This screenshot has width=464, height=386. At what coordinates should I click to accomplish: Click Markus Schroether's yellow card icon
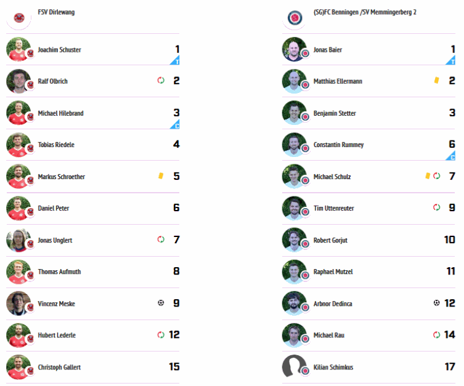(161, 176)
